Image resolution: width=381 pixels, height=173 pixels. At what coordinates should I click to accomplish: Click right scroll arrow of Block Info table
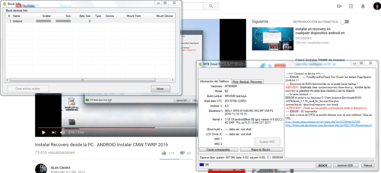173,80
